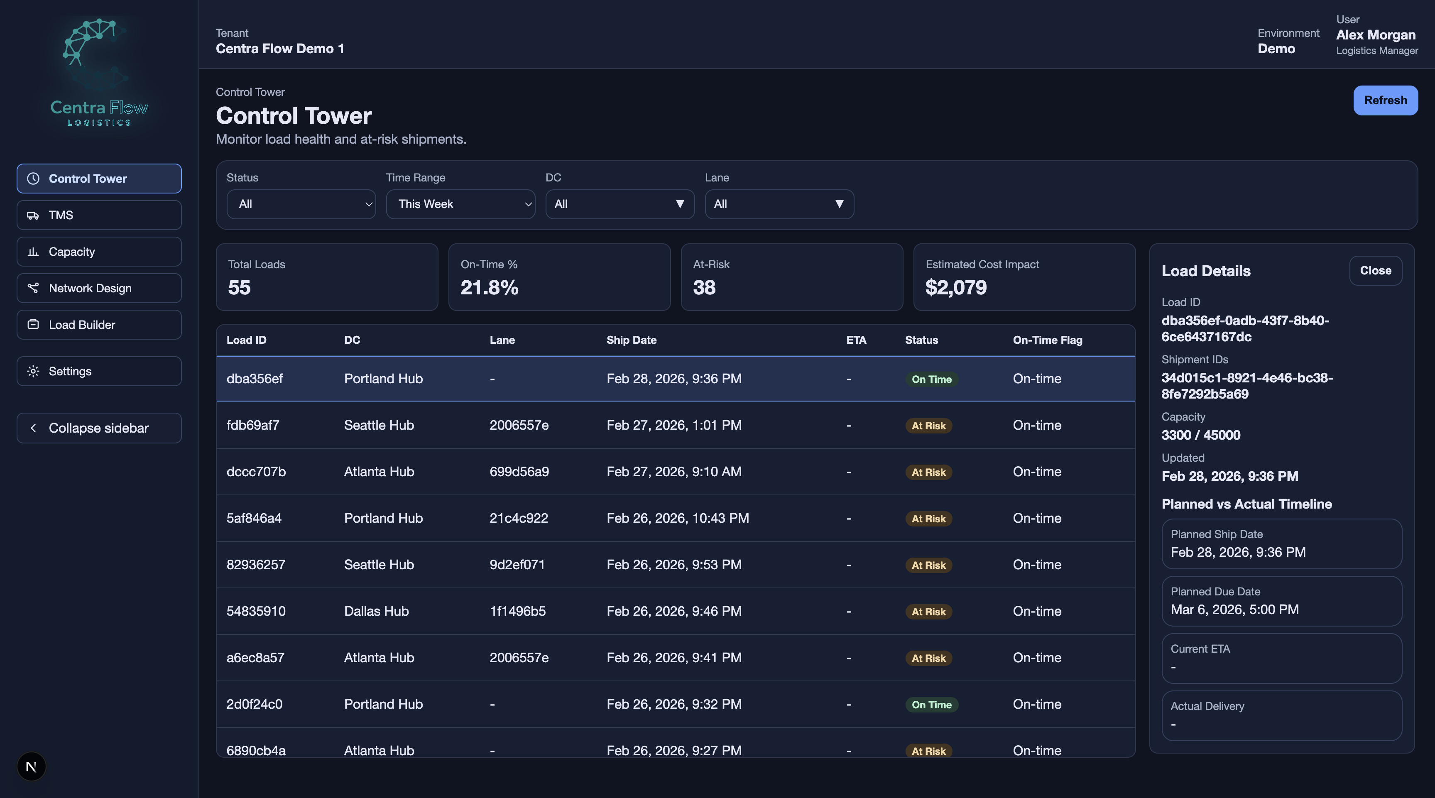This screenshot has width=1435, height=798.
Task: Open the Time Range dropdown
Action: coord(460,204)
